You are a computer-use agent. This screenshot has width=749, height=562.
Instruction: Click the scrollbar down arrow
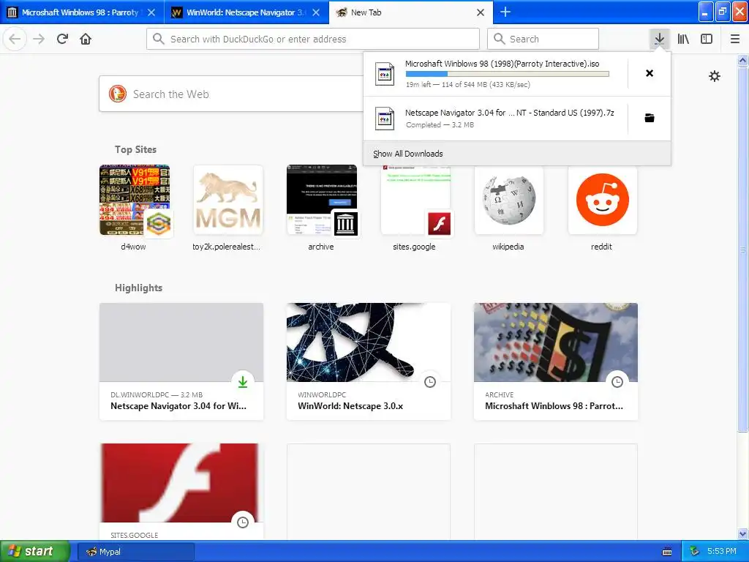tap(742, 533)
